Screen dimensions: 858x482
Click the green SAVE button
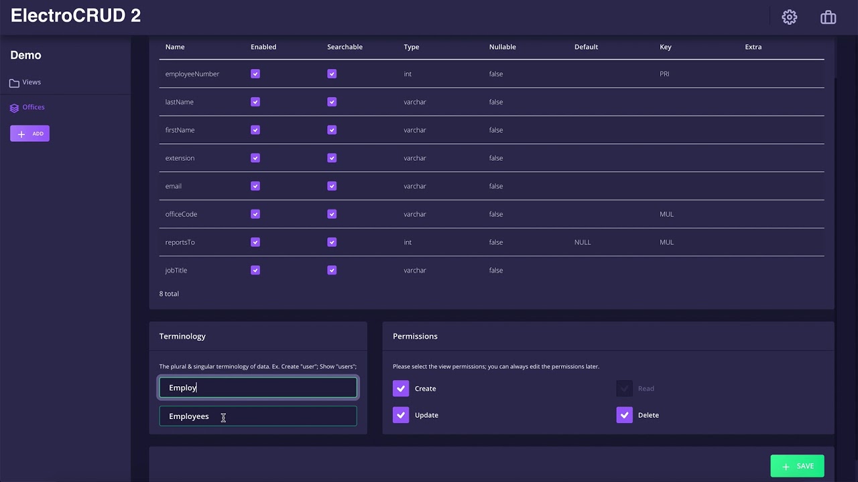coord(797,466)
